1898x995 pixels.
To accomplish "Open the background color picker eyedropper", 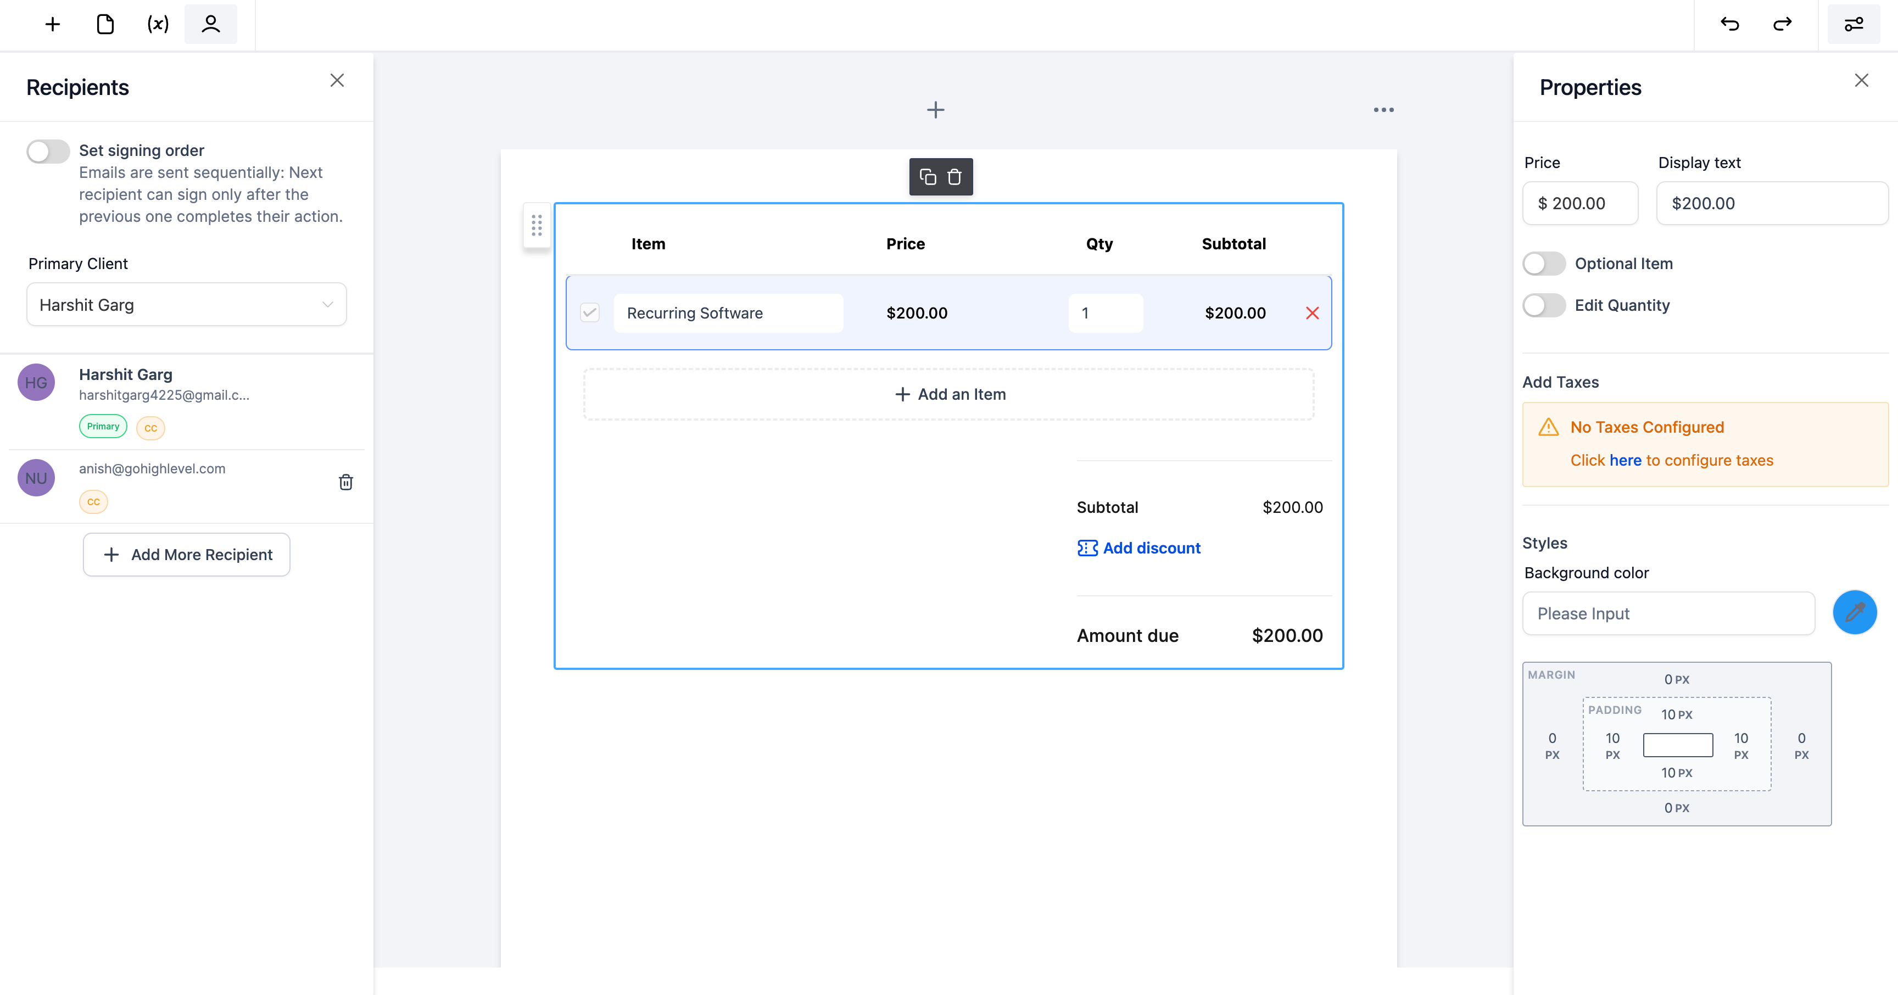I will point(1854,612).
